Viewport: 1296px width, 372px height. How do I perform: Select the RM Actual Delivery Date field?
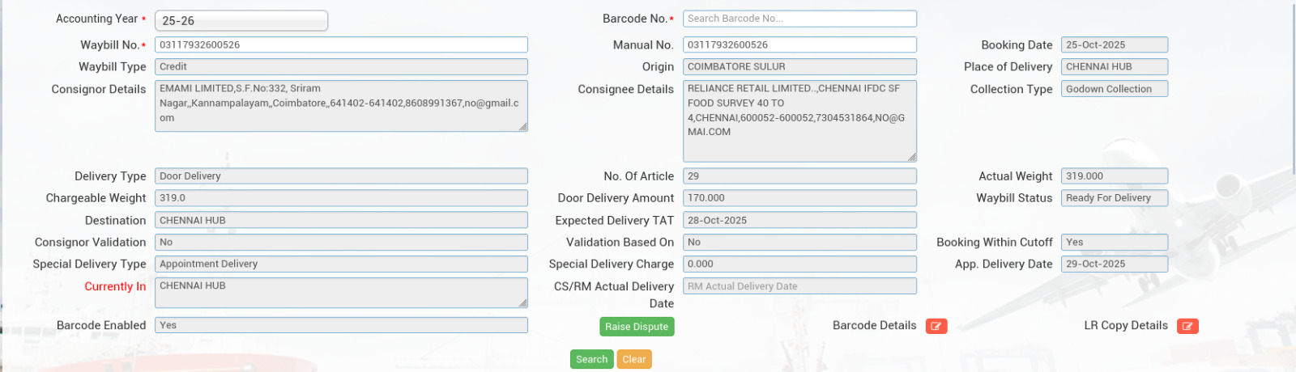pos(799,285)
